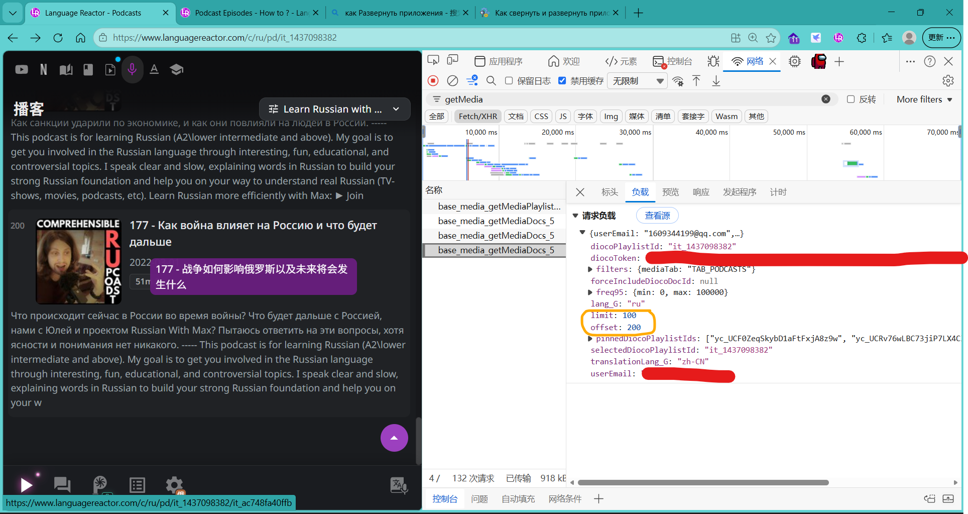Image resolution: width=968 pixels, height=514 pixels.
Task: Filter requests by Img type
Action: click(x=611, y=117)
